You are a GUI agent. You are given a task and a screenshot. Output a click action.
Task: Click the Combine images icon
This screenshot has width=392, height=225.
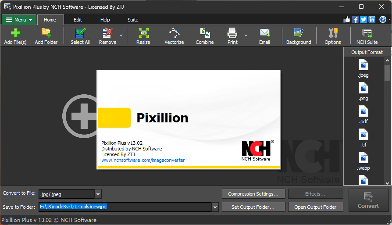click(x=205, y=33)
